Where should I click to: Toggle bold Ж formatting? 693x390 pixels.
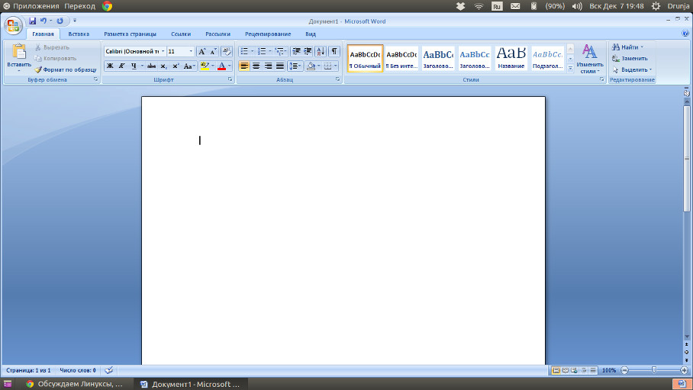coord(110,66)
